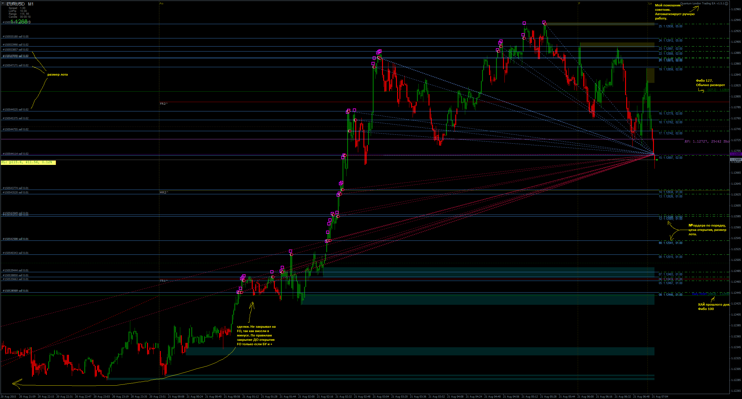The width and height of the screenshot is (742, 399).
Task: Click the 07: 1.12483, 01.00 order label
Action: [x=670, y=275]
